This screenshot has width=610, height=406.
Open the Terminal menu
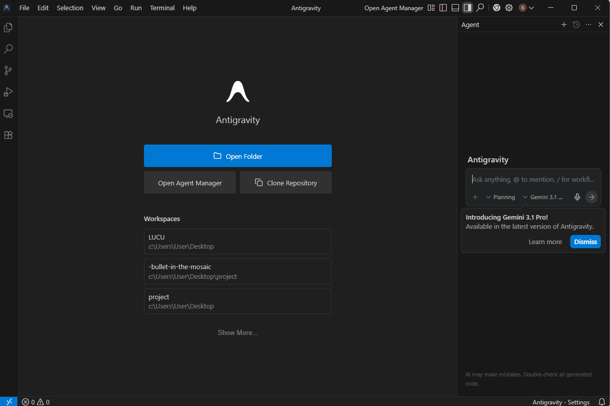(162, 8)
